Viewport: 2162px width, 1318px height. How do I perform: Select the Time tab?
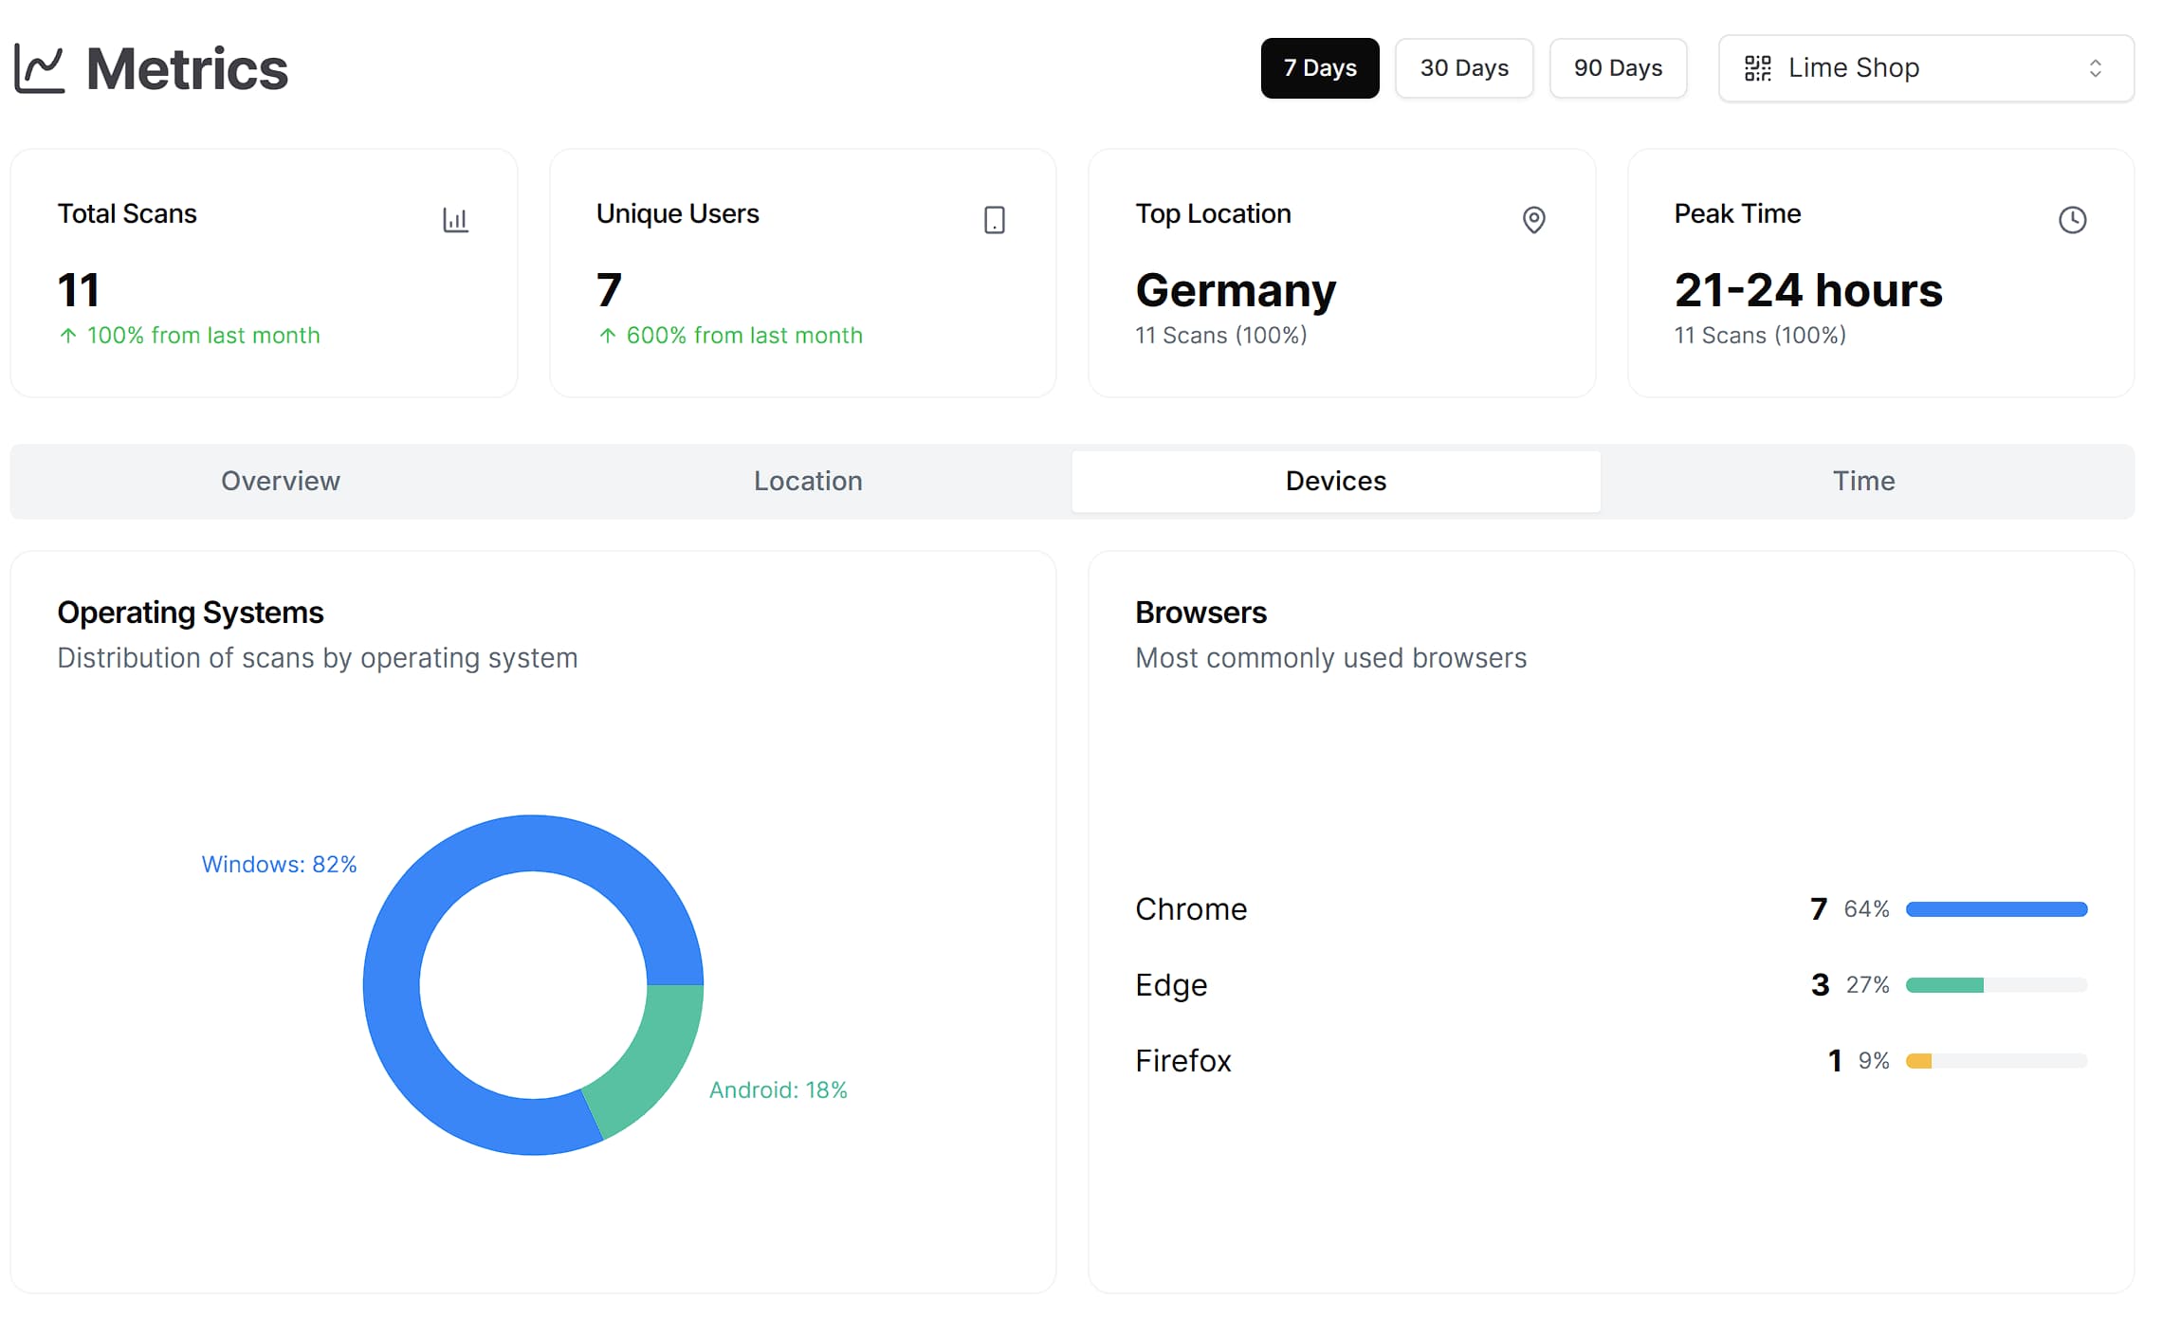[x=1862, y=481]
